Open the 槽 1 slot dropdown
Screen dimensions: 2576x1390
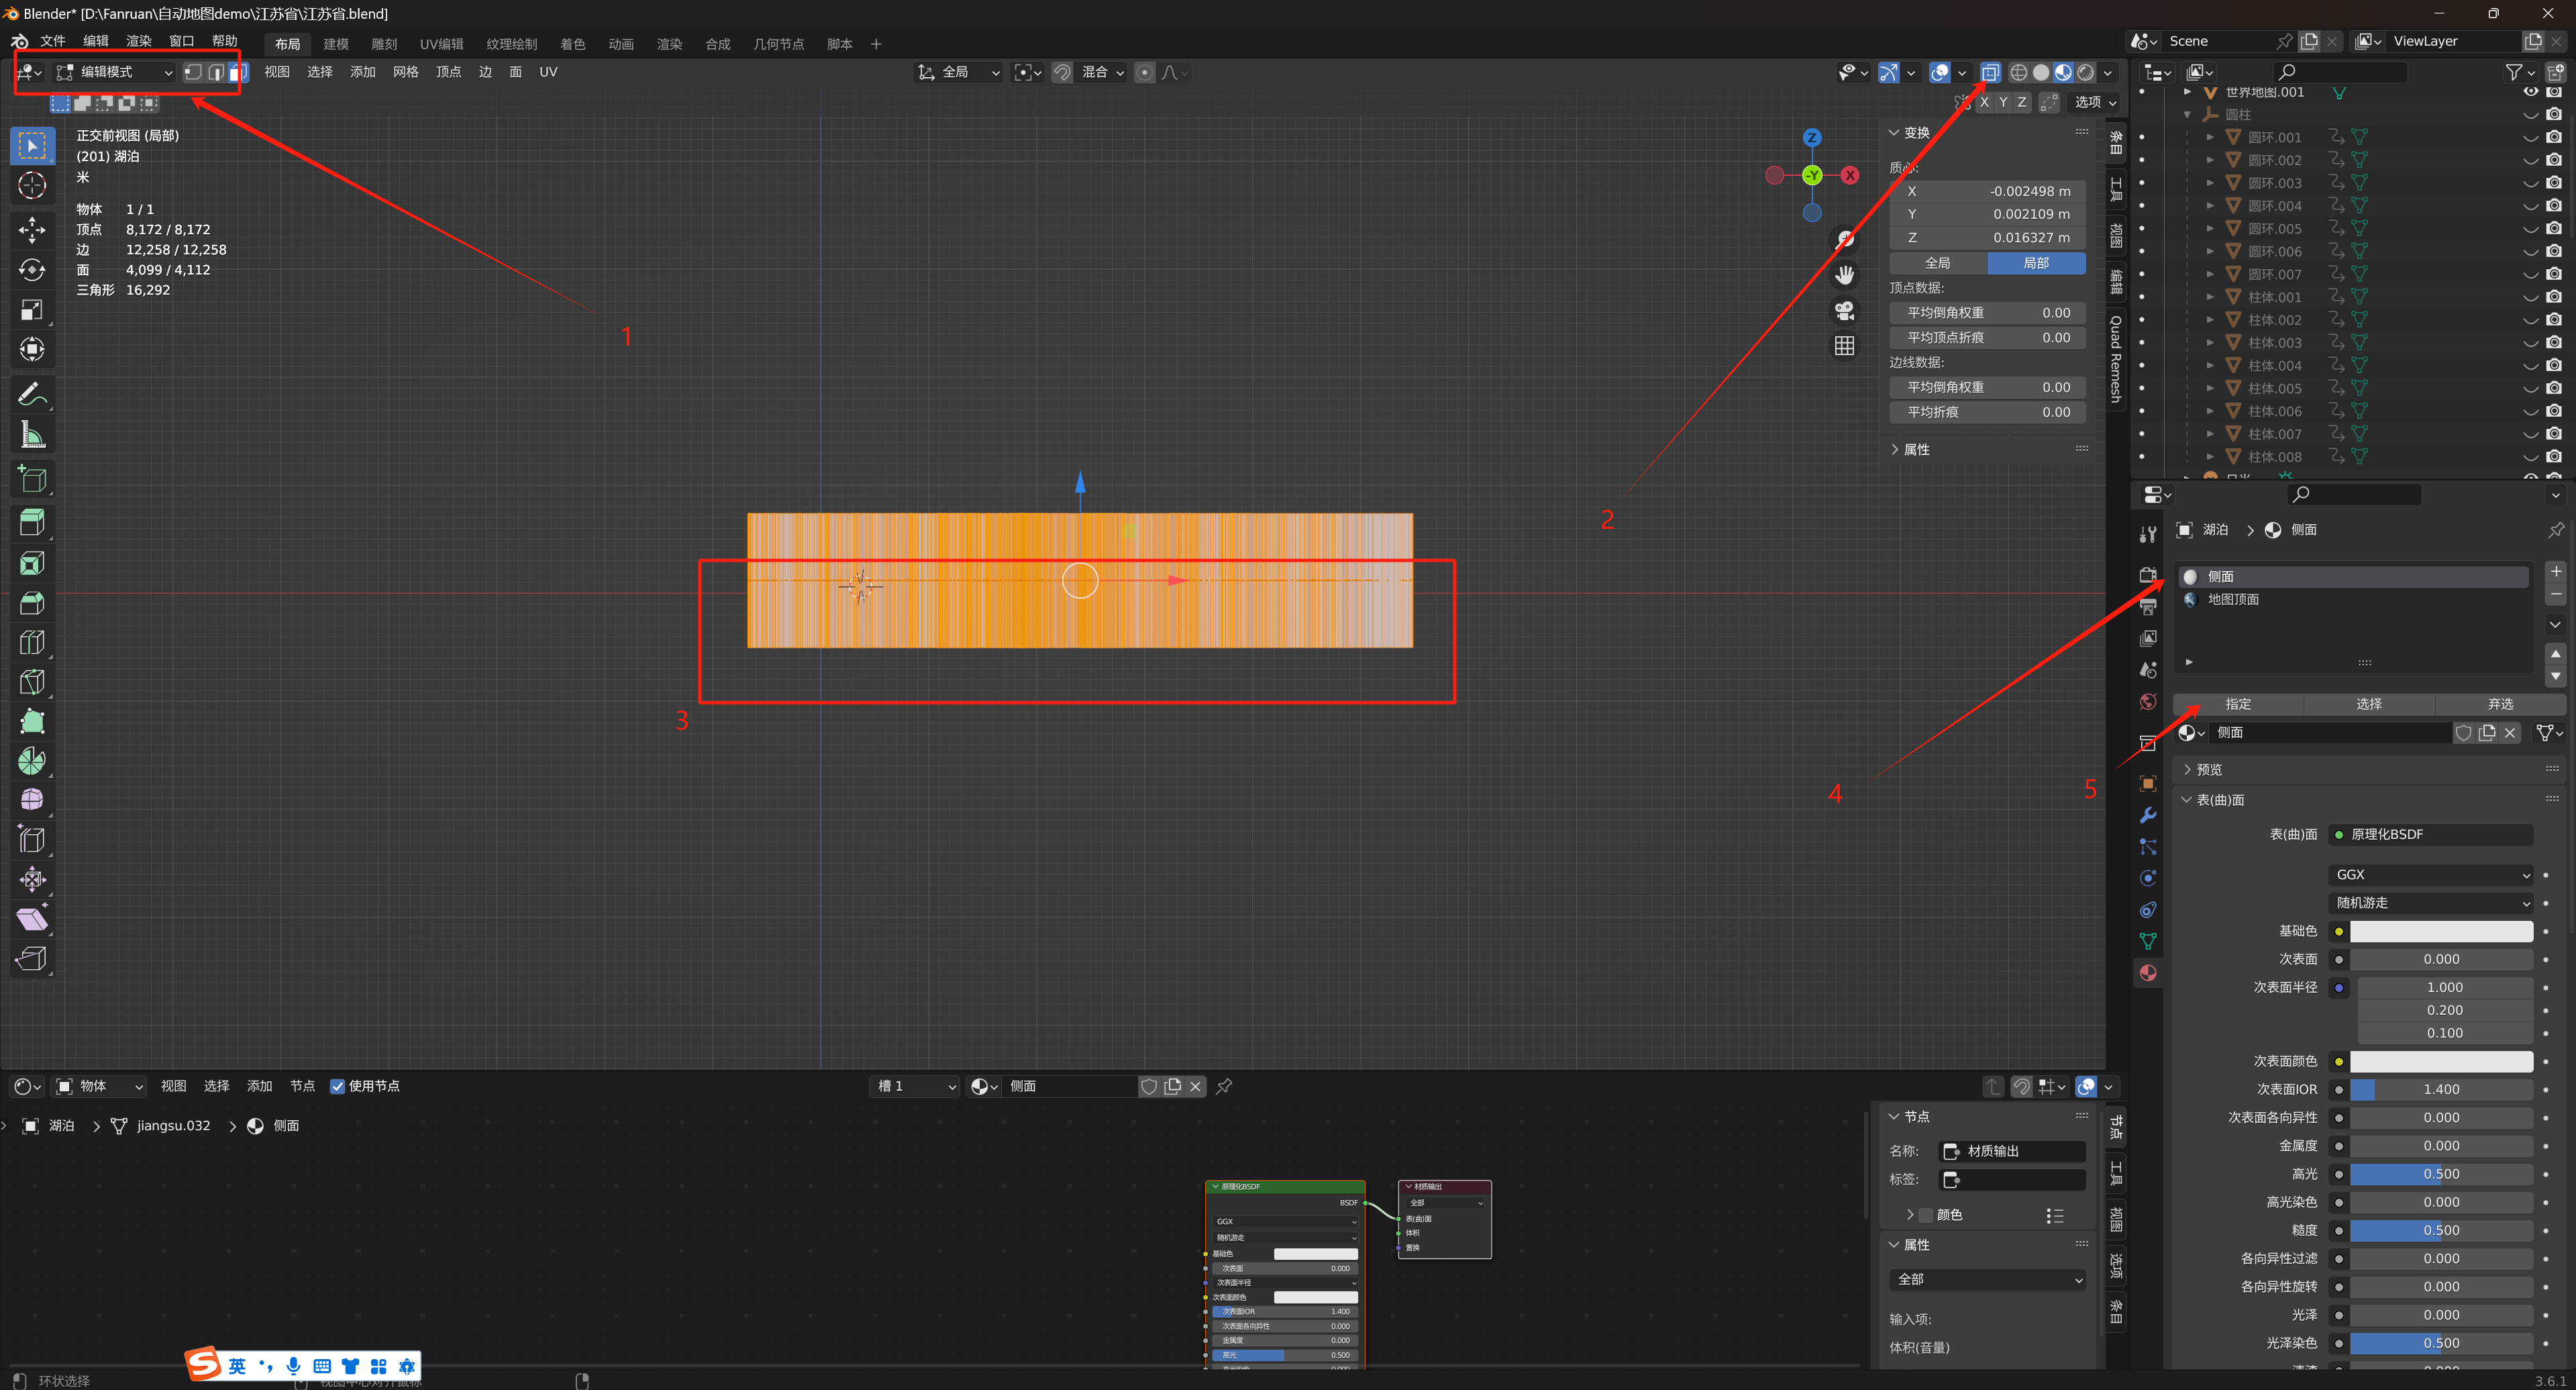point(916,1086)
